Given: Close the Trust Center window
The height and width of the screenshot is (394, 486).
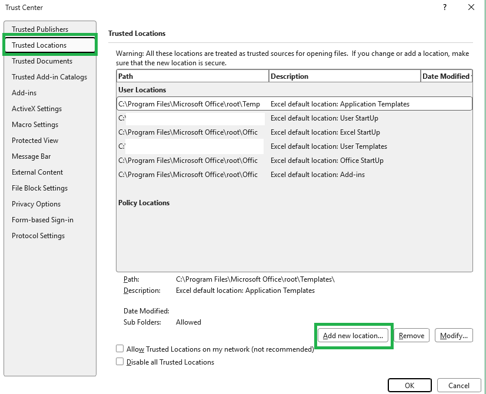Looking at the screenshot, I should 471,7.
